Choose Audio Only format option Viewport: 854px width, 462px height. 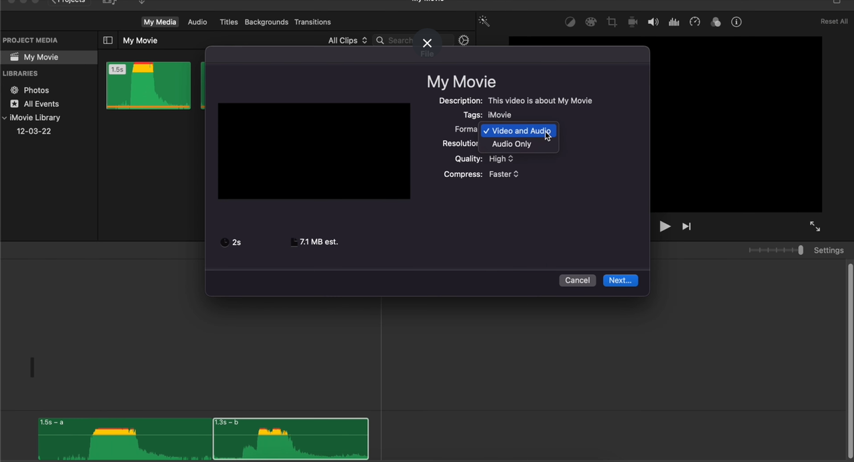point(518,144)
